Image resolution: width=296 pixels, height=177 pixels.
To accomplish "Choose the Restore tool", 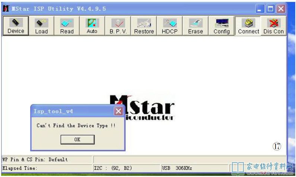I will coord(144,26).
